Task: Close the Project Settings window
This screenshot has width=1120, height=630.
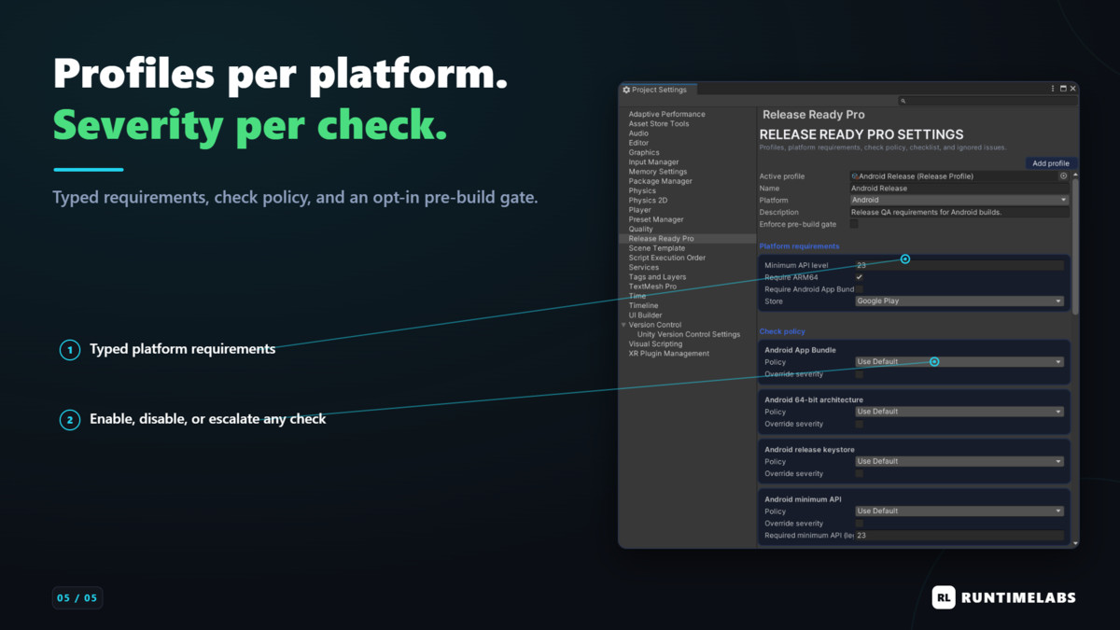Action: [1073, 89]
